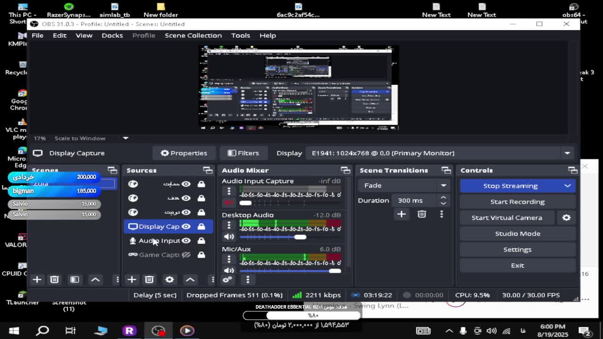Click Start Virtual Camera
603x339 pixels.
[x=507, y=218]
